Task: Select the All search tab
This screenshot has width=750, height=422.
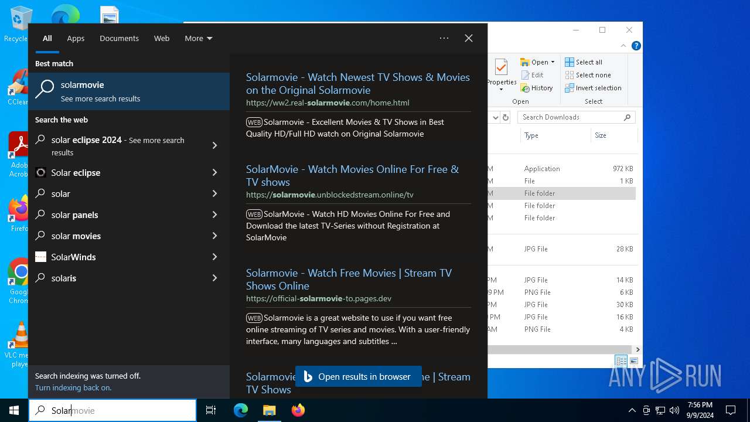Action: click(x=47, y=38)
